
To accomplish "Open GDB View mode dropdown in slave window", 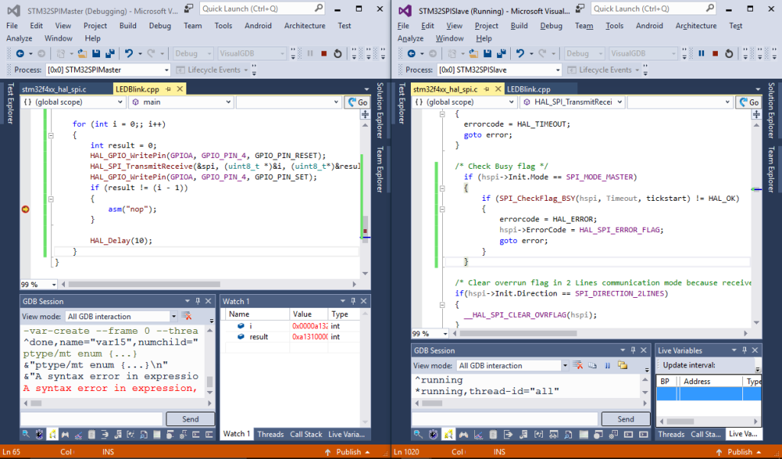I will click(564, 366).
